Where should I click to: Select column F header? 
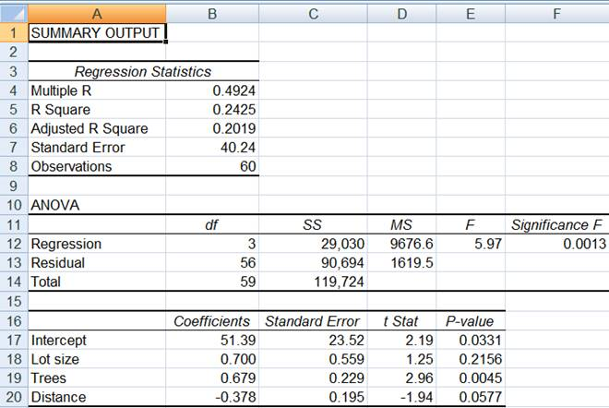556,12
